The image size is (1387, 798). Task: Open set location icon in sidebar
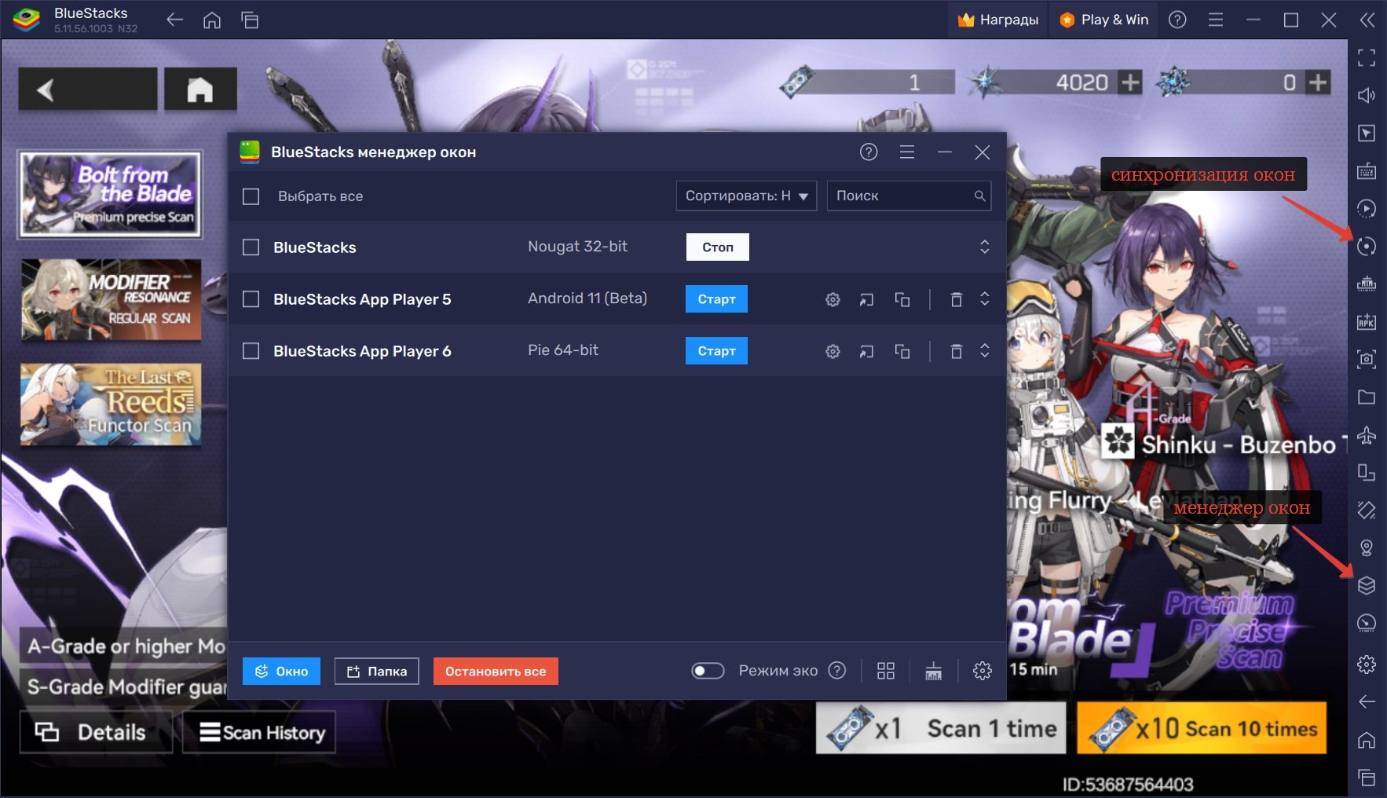(x=1367, y=547)
